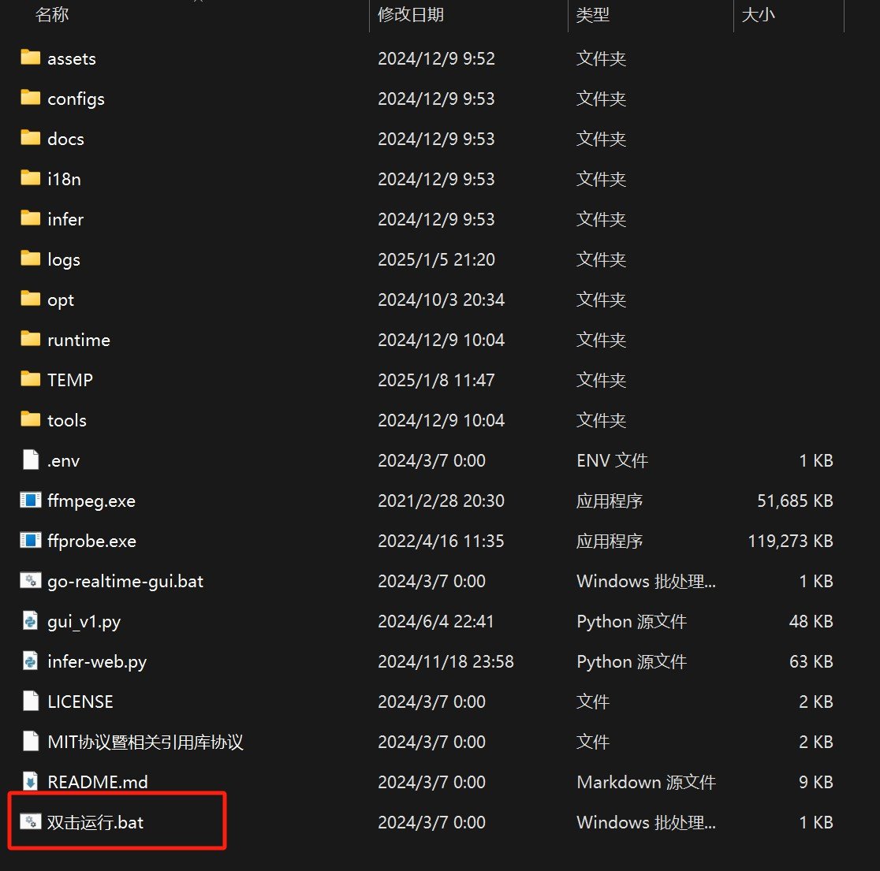Click the document icon beside .env
880x871 pixels.
pyautogui.click(x=29, y=460)
